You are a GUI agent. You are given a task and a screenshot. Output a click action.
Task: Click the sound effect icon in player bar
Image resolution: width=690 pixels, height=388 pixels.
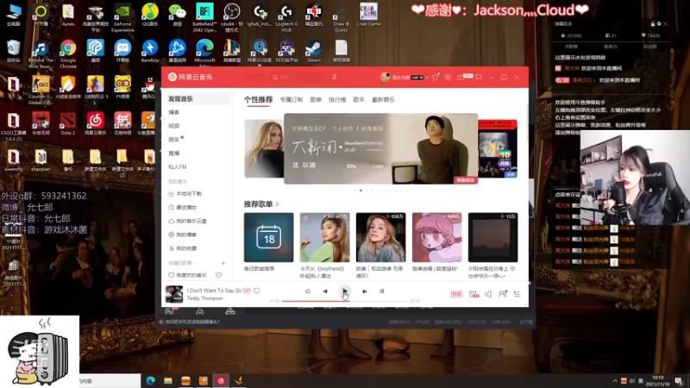474,294
